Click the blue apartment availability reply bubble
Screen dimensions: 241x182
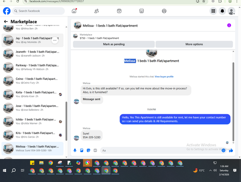pyautogui.click(x=175, y=119)
